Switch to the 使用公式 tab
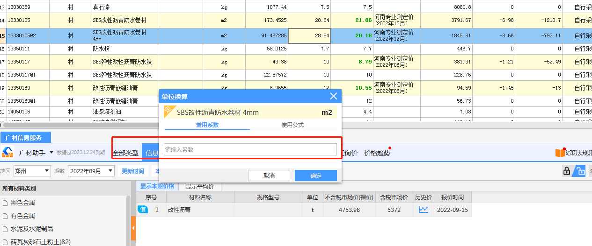Viewport: 592px width, 246px height. click(x=292, y=125)
